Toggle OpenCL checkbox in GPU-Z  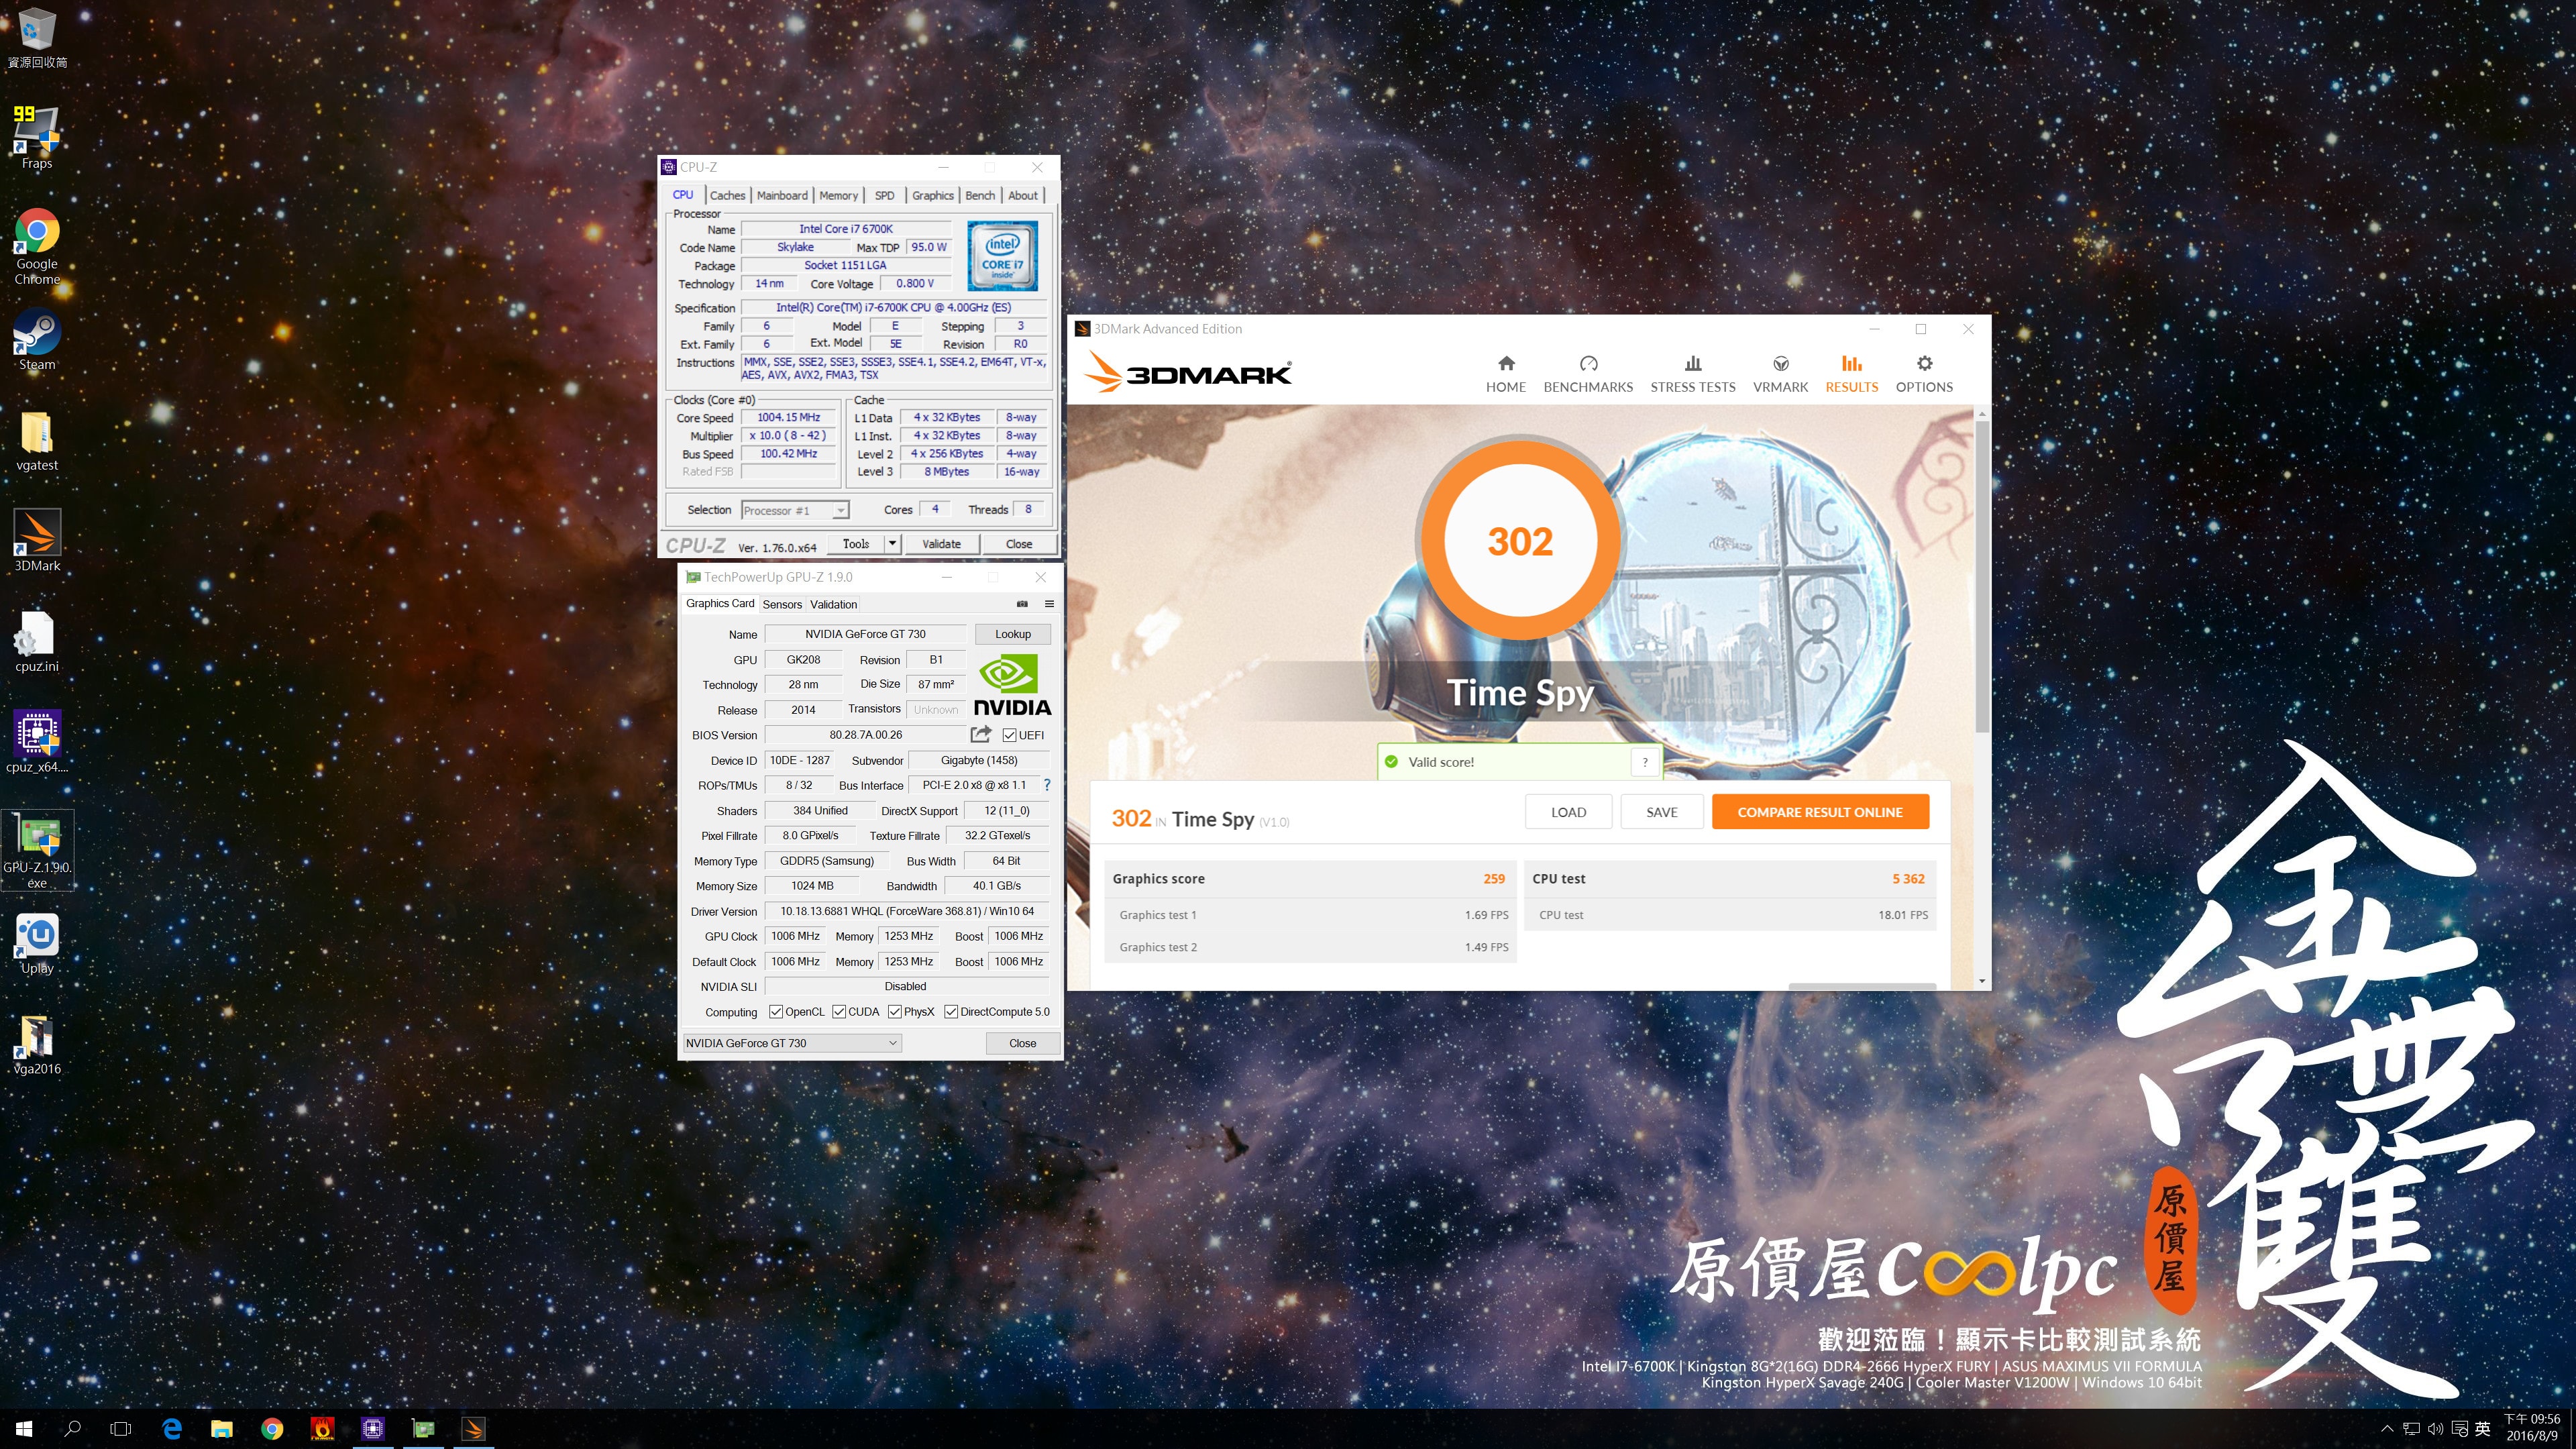776,1012
